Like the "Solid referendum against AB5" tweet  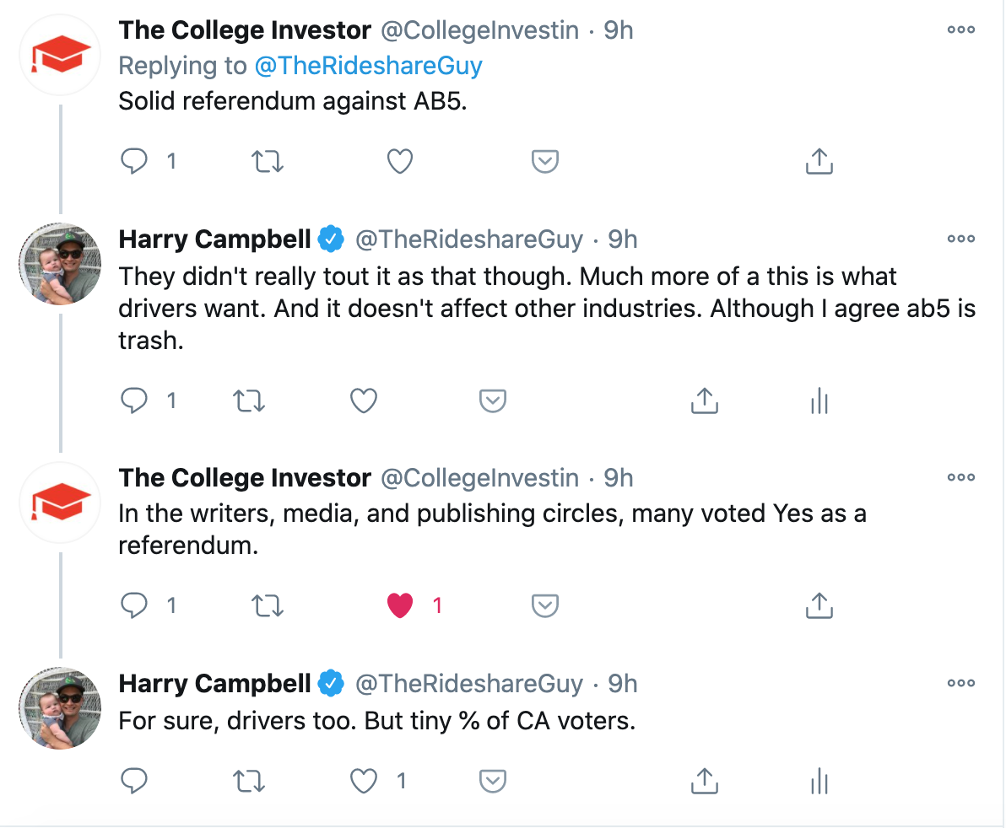[x=400, y=161]
